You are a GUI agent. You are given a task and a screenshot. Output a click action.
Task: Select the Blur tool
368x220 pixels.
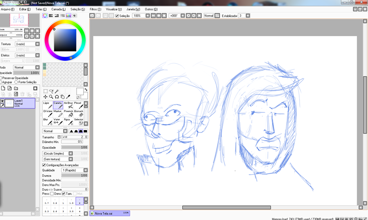(x=47, y=121)
